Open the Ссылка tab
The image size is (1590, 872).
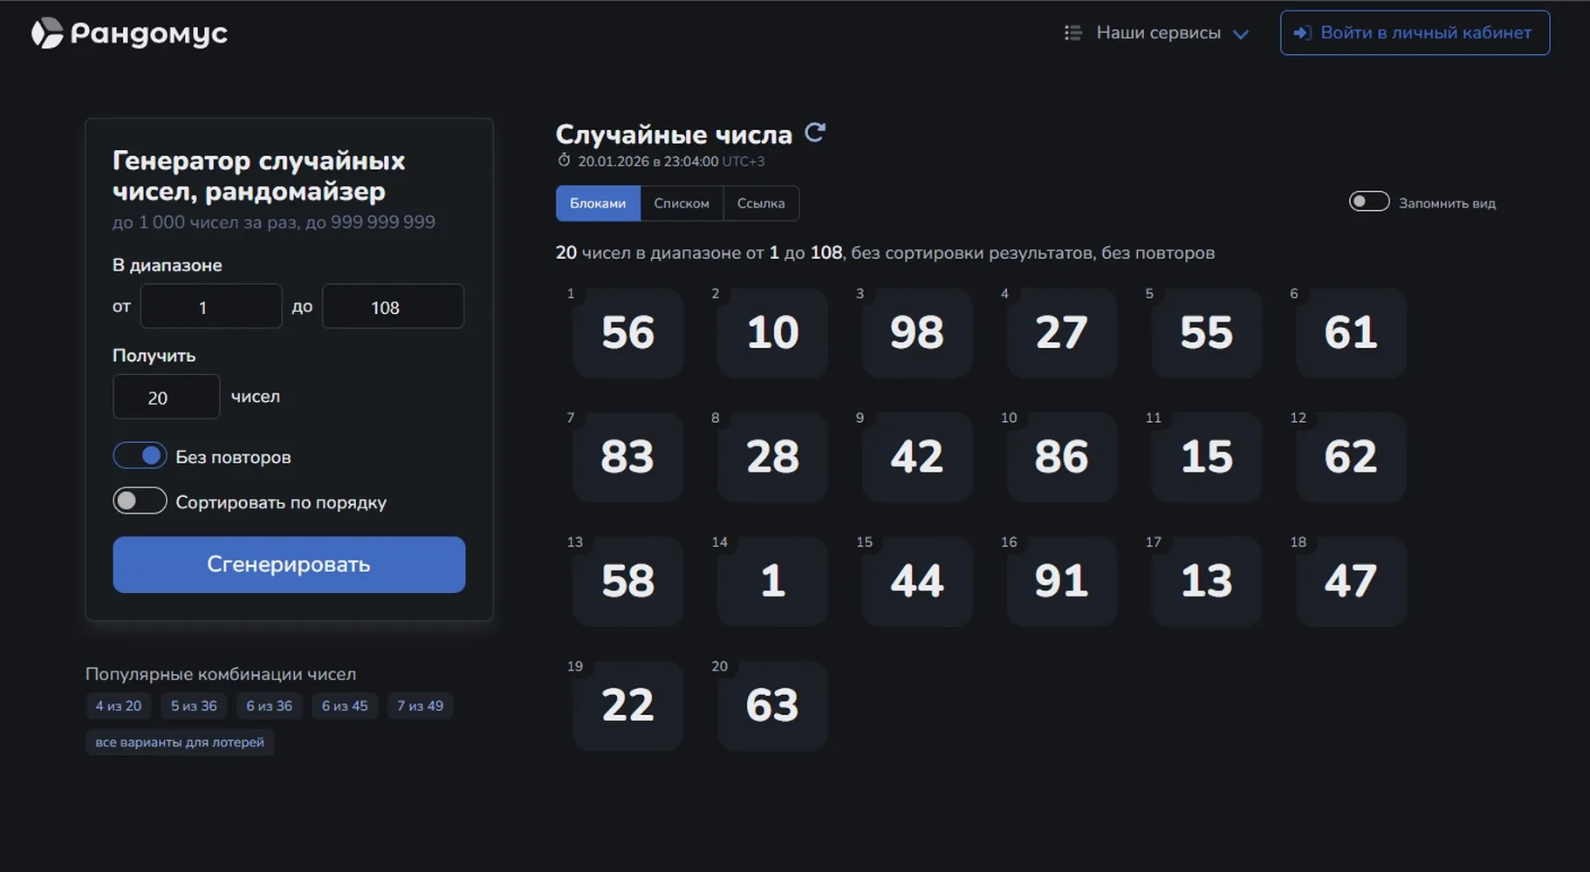761,203
